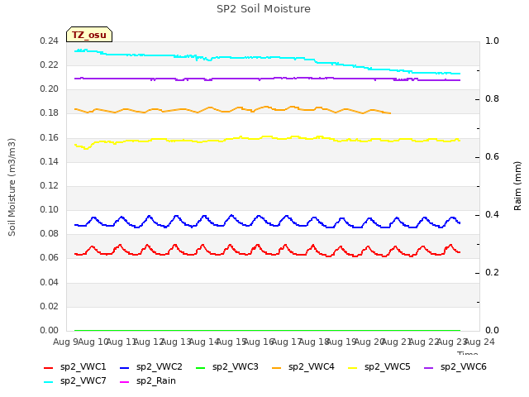Image resolution: width=529 pixels, height=397 pixels.
Task: Click the Soil Moisture (m3/m3) axis label
Action: coord(12,187)
